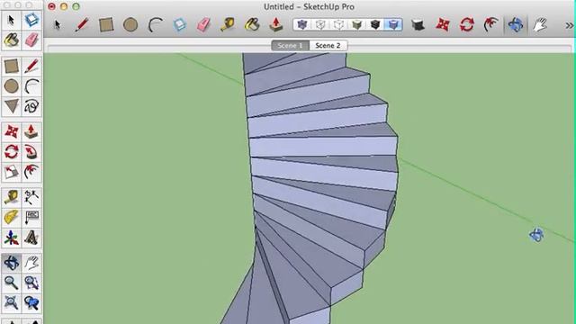576x324 pixels.
Task: Choose the Rectangle tool in the top toolbar
Action: point(106,24)
